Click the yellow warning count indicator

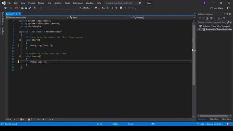[30, 119]
